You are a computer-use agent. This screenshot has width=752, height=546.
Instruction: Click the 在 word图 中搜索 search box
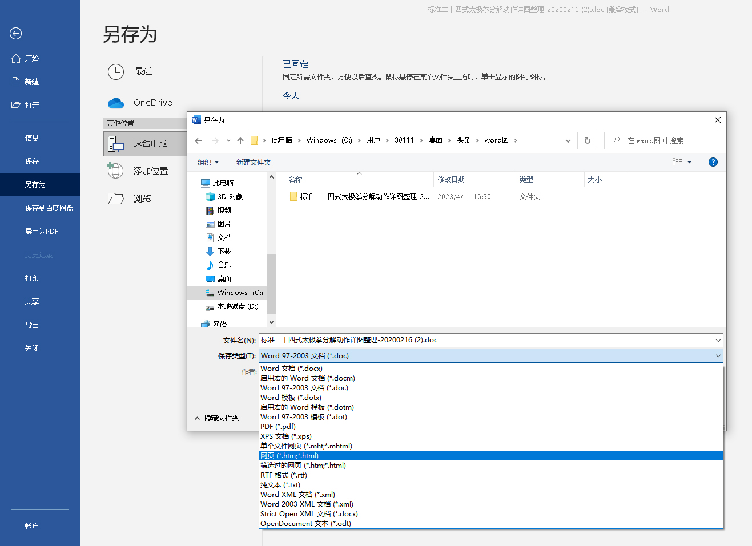[662, 141]
